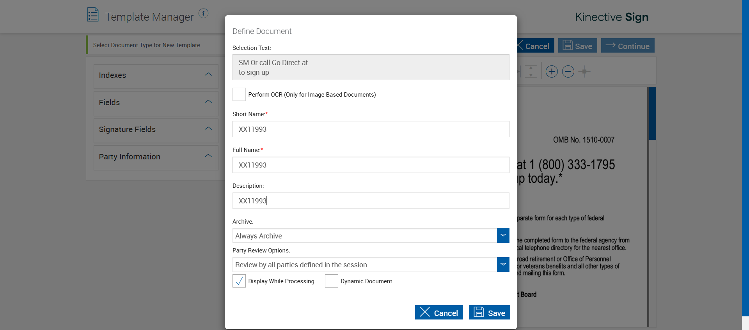The height and width of the screenshot is (330, 749).
Task: Click the background Save button with disk icon
Action: (x=577, y=46)
